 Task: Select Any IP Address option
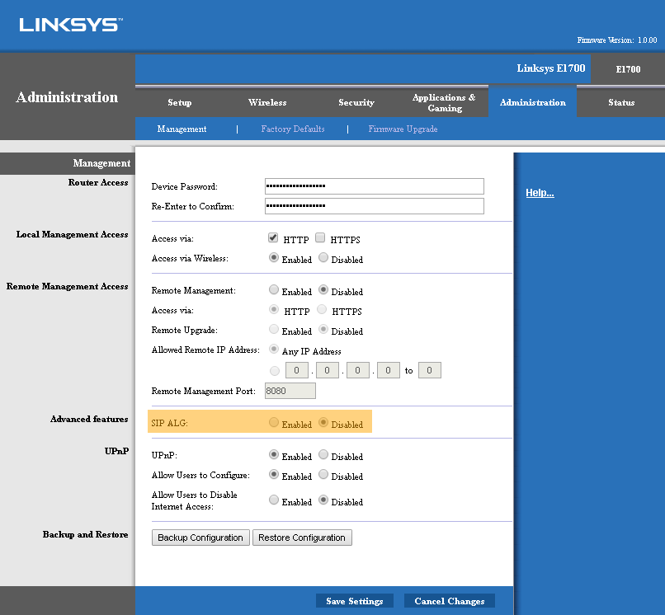[x=274, y=350]
